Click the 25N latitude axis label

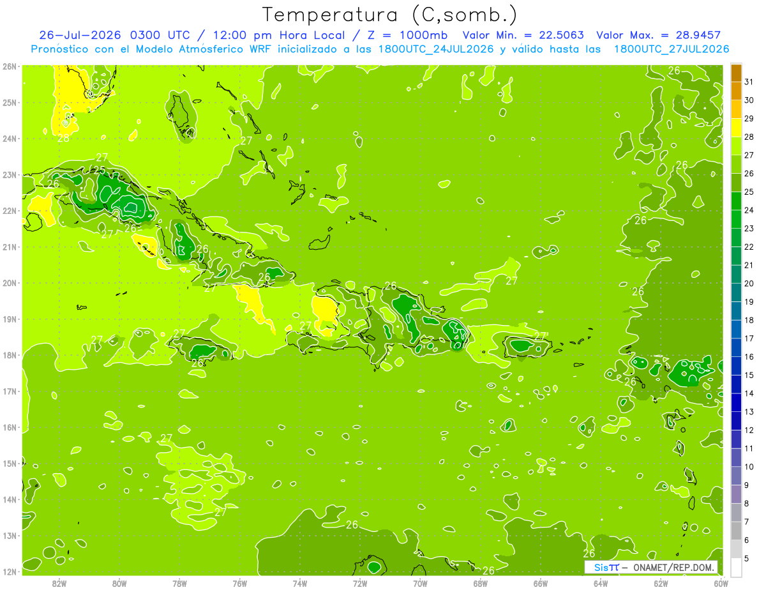[10, 102]
